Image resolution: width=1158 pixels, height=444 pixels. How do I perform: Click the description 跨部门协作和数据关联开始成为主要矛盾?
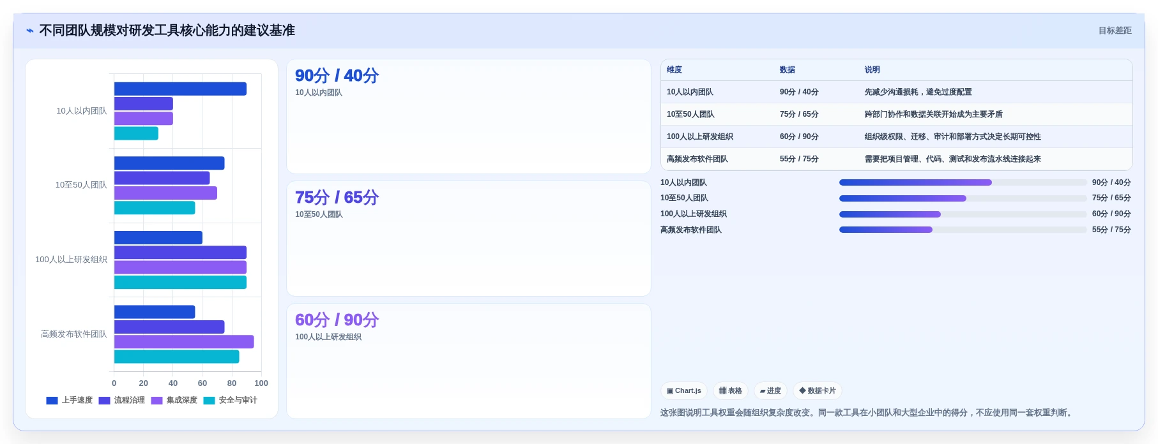(x=934, y=114)
